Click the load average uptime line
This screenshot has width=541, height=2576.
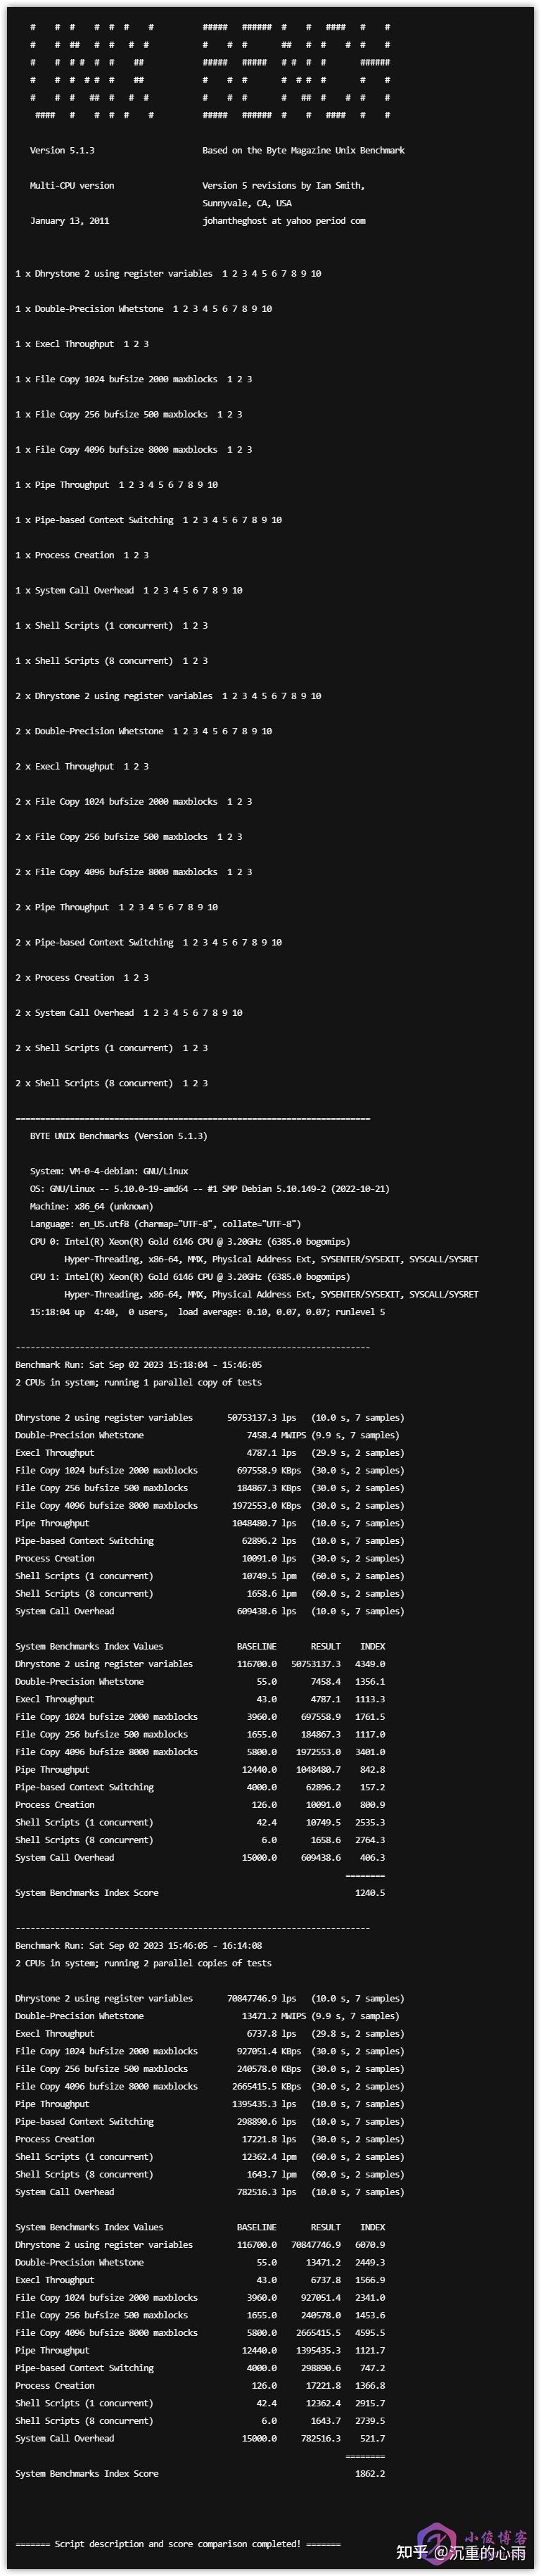coord(207,1312)
